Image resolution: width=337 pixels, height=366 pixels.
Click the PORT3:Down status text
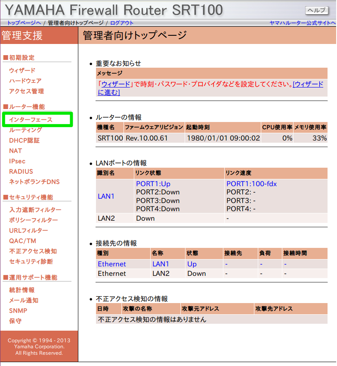[x=158, y=200]
